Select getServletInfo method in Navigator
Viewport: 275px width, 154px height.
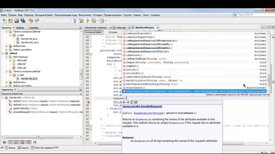(x=25, y=108)
